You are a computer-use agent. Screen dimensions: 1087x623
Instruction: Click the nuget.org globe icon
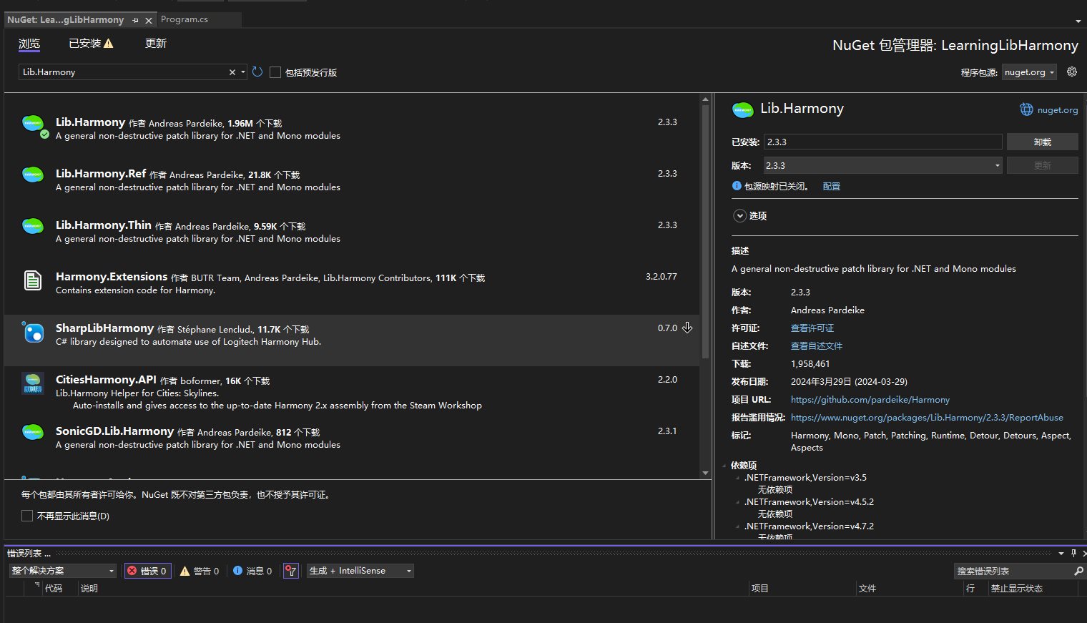point(1026,109)
